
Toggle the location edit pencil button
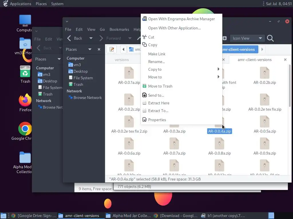tap(112, 49)
